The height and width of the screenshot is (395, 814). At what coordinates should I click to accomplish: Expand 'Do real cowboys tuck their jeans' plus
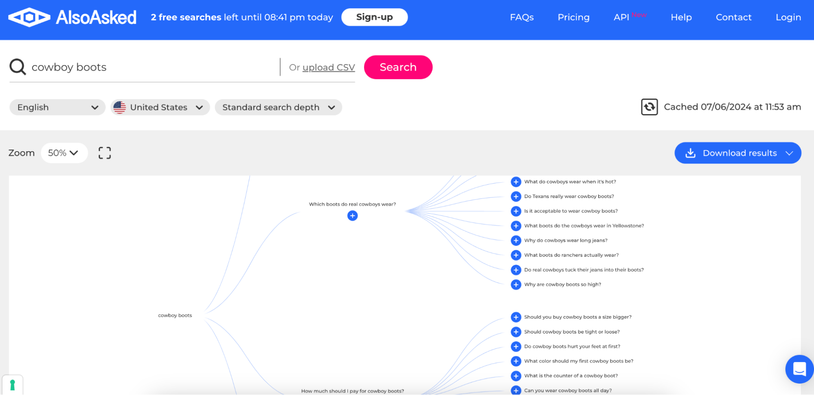point(516,270)
